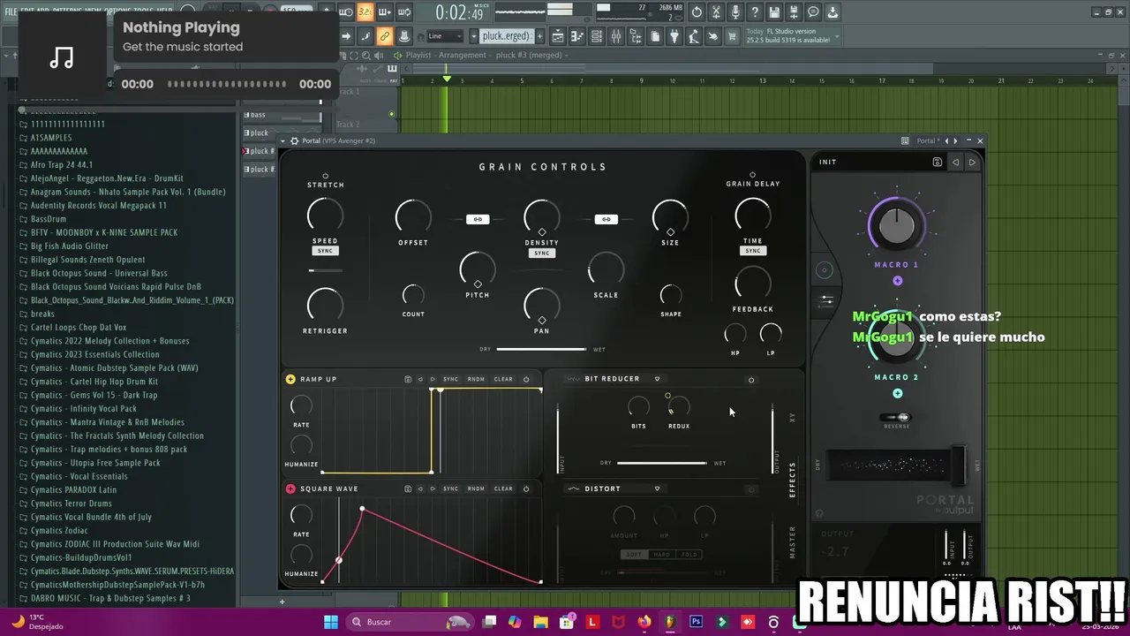Open the FL Studio mixer window

[x=615, y=36]
